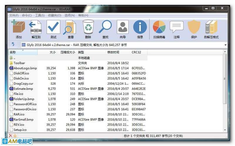The image size is (235, 146).
Task: Sort by Packed size (压缩后大小) header
Action: coord(67,52)
